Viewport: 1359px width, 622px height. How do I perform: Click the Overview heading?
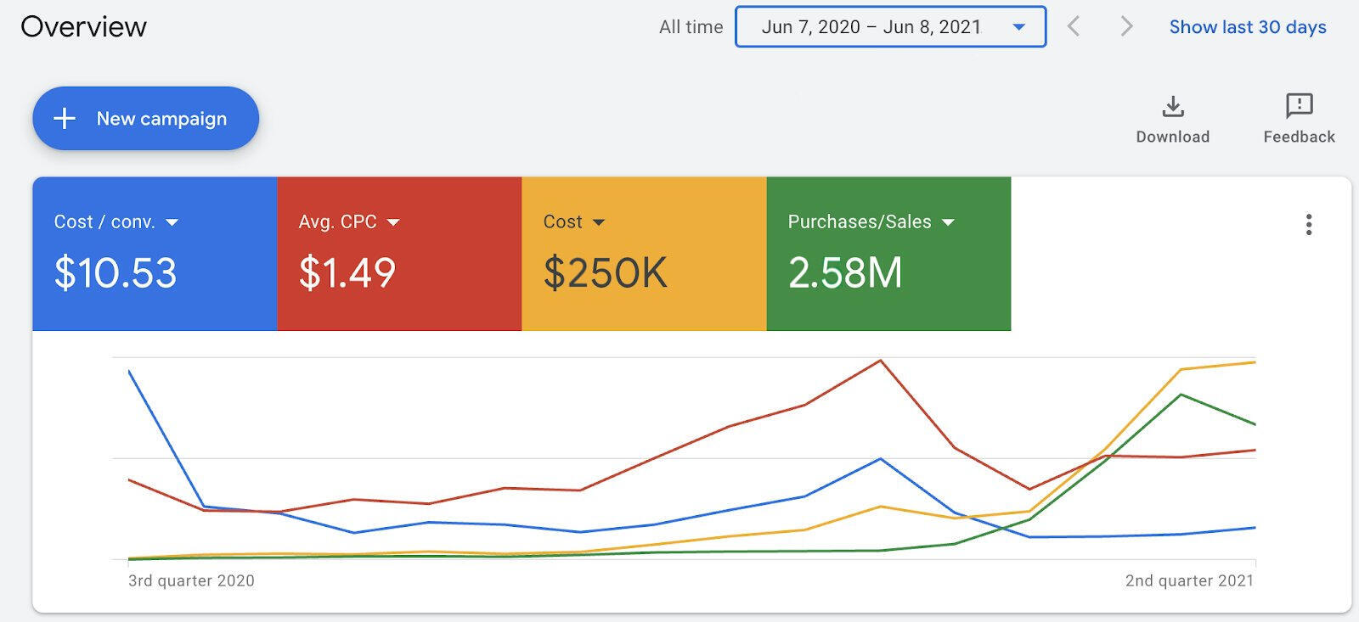pyautogui.click(x=83, y=26)
